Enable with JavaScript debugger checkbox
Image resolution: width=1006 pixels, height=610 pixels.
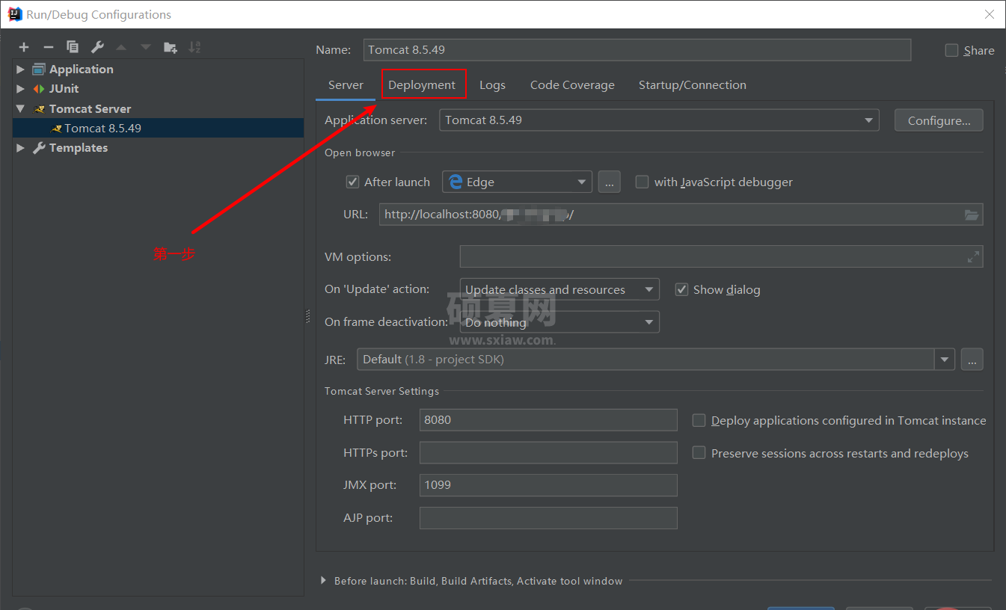(x=642, y=182)
